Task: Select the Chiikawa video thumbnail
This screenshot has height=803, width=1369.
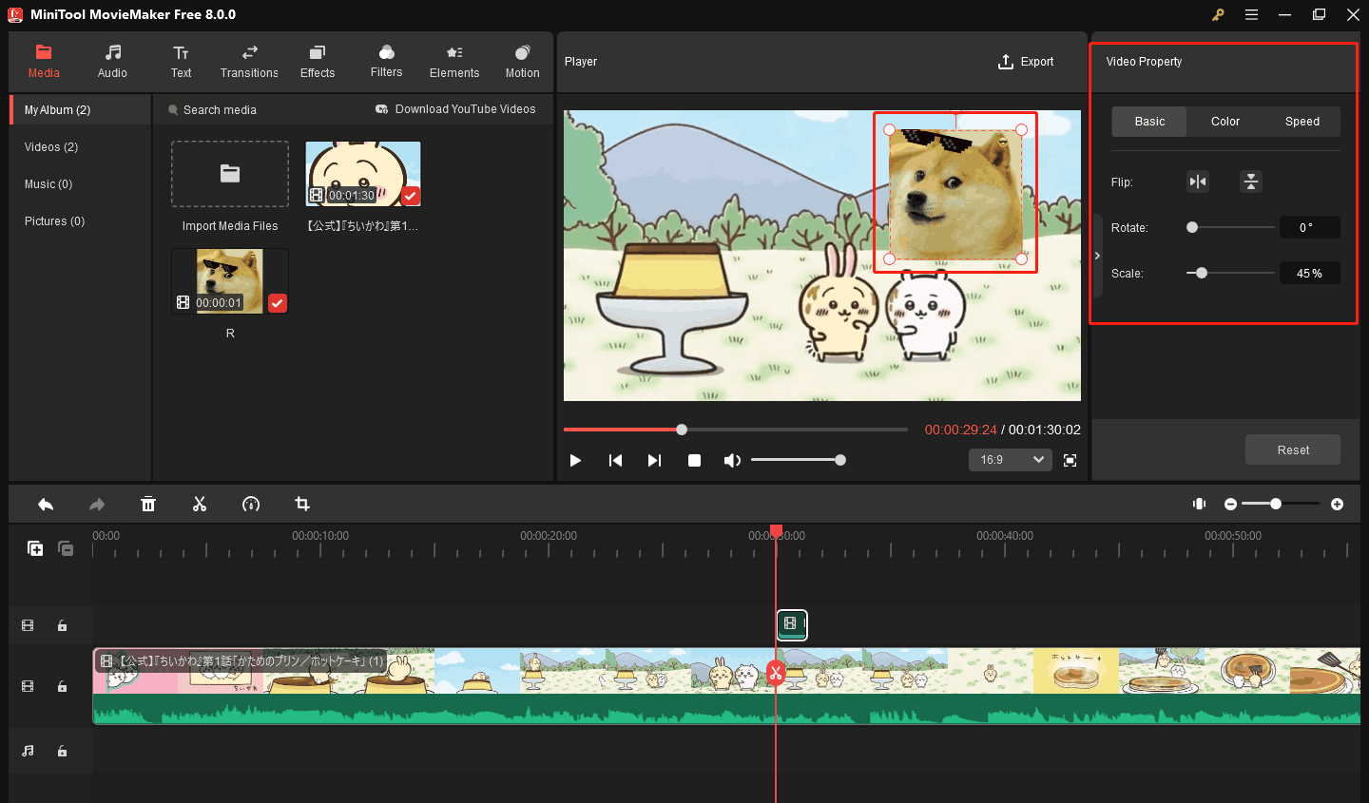Action: tap(363, 174)
